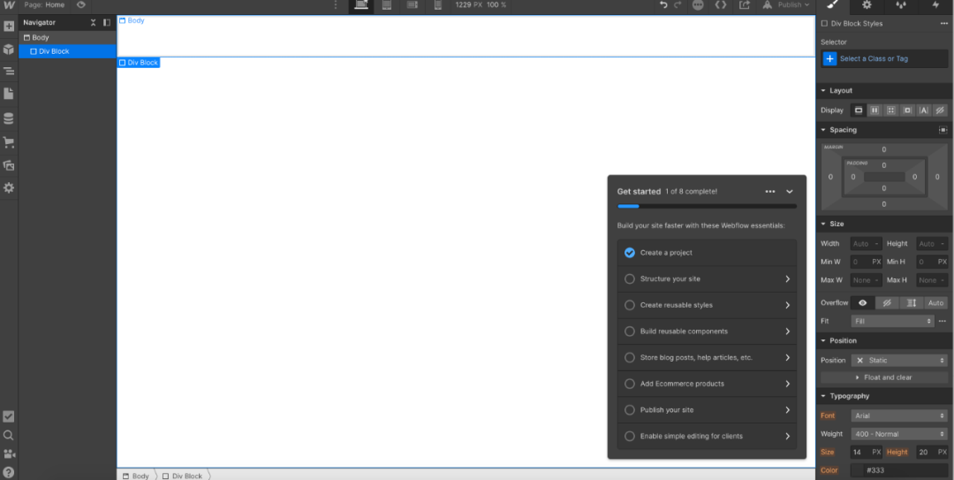Set display to Grid

coord(891,110)
